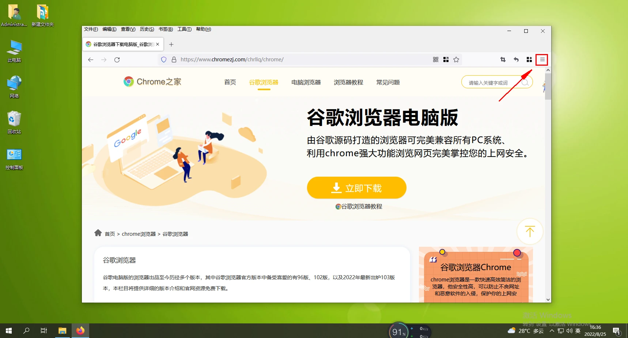Screen dimensions: 628x338
Task: Open Task View on the taskbar
Action: [44, 331]
